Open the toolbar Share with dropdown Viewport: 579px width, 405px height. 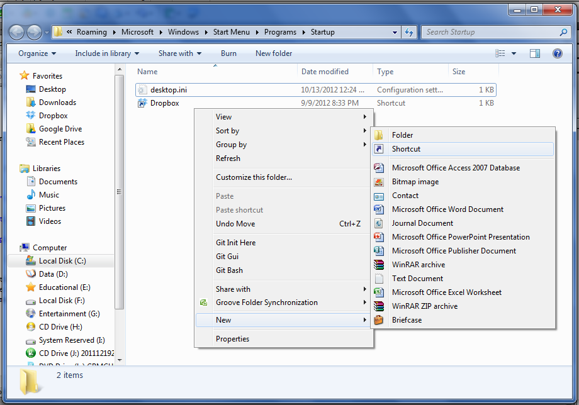point(180,53)
